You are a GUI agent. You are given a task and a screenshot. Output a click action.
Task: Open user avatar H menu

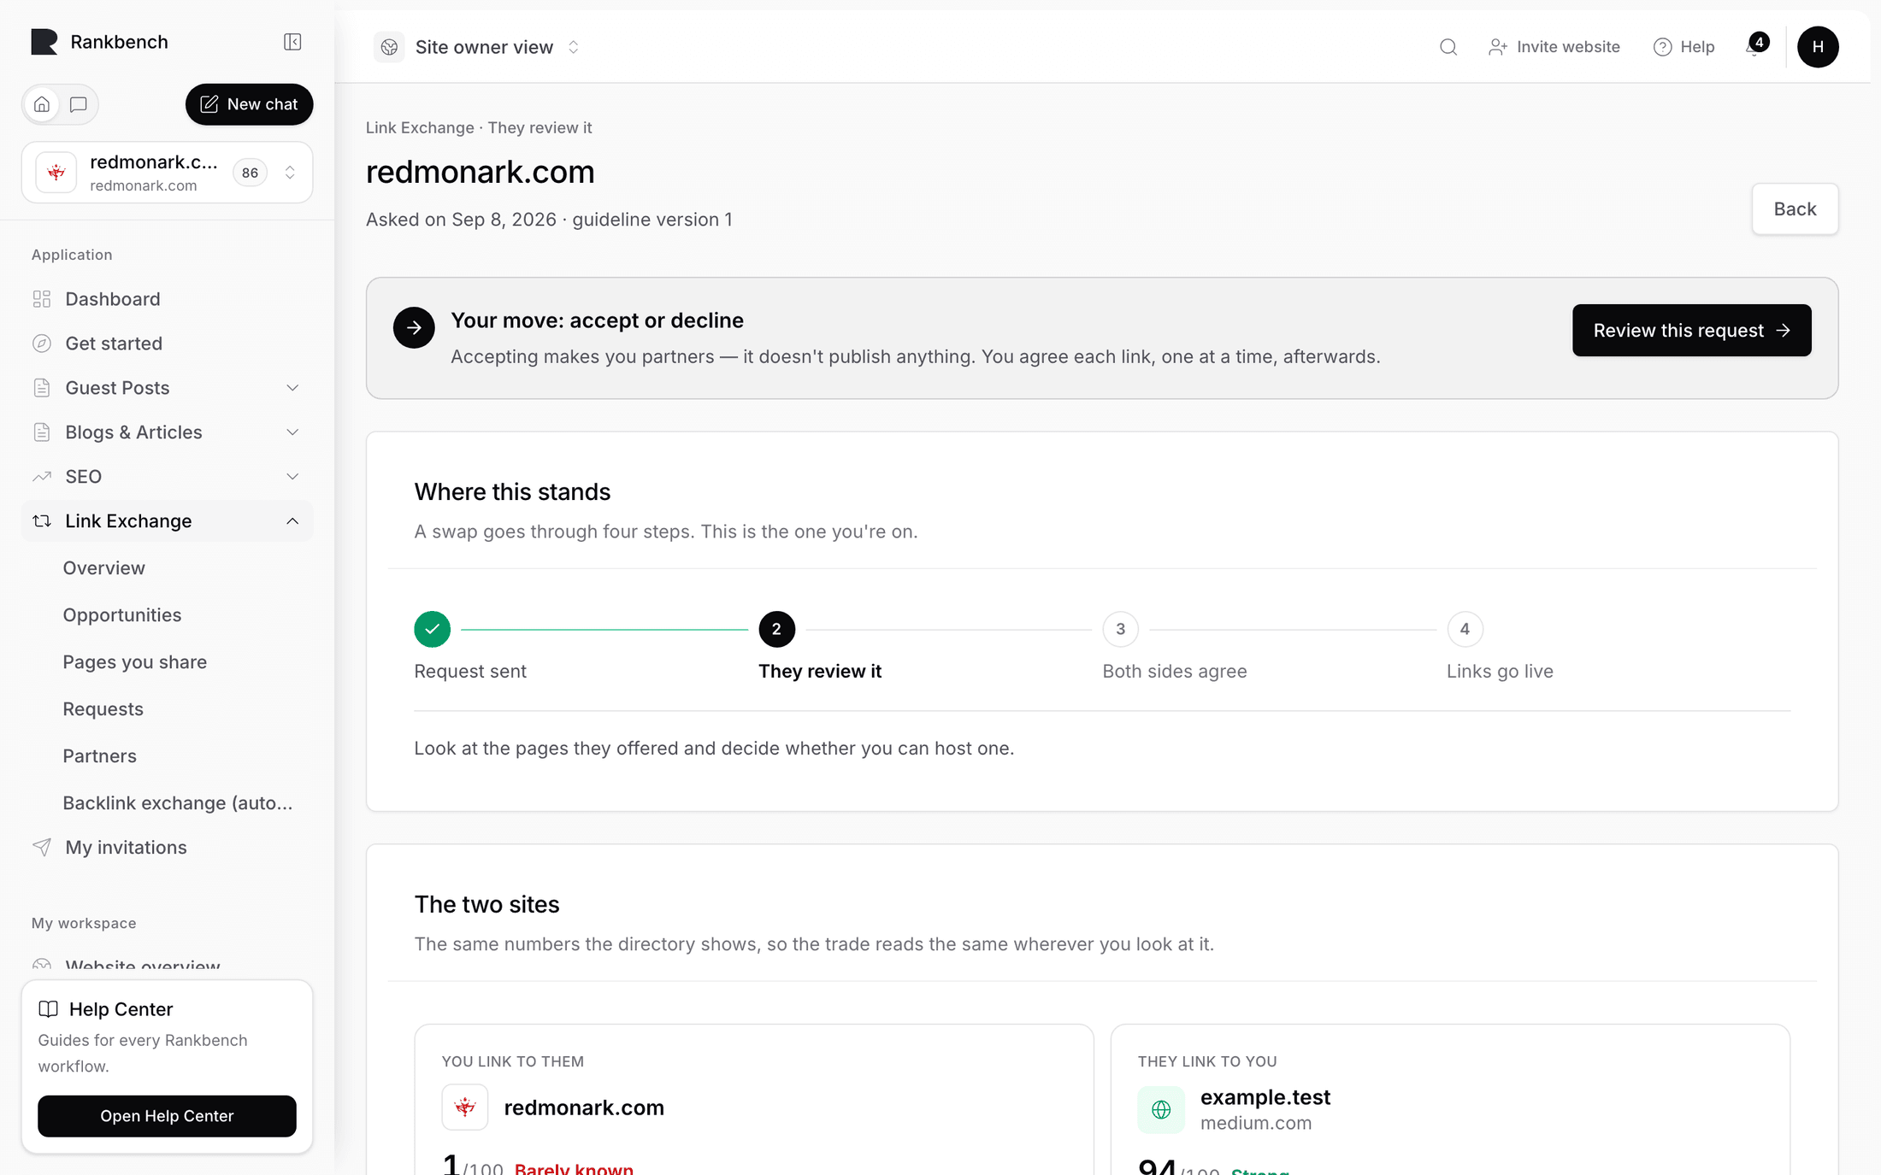click(1818, 47)
